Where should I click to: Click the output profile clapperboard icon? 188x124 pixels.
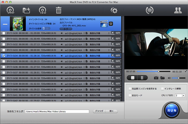[104, 24]
